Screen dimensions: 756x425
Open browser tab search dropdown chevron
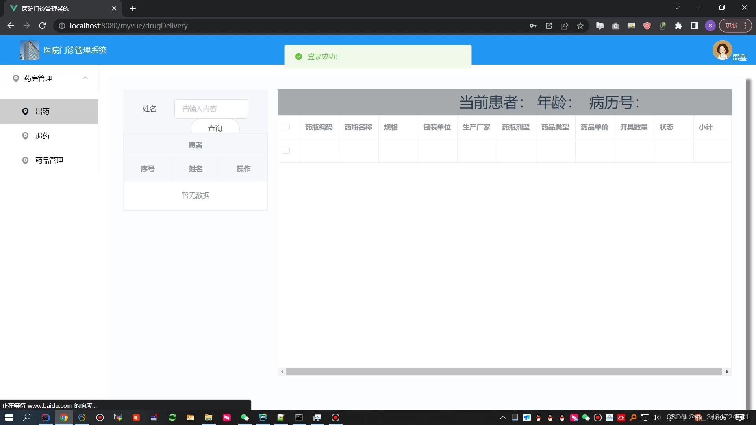click(677, 7)
